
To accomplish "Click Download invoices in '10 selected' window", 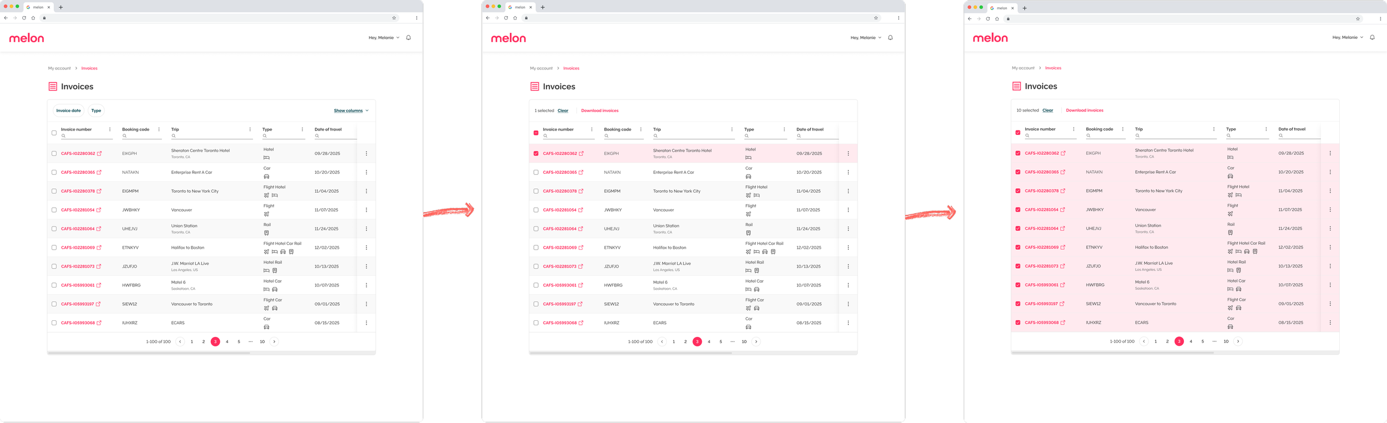I will [x=1085, y=110].
